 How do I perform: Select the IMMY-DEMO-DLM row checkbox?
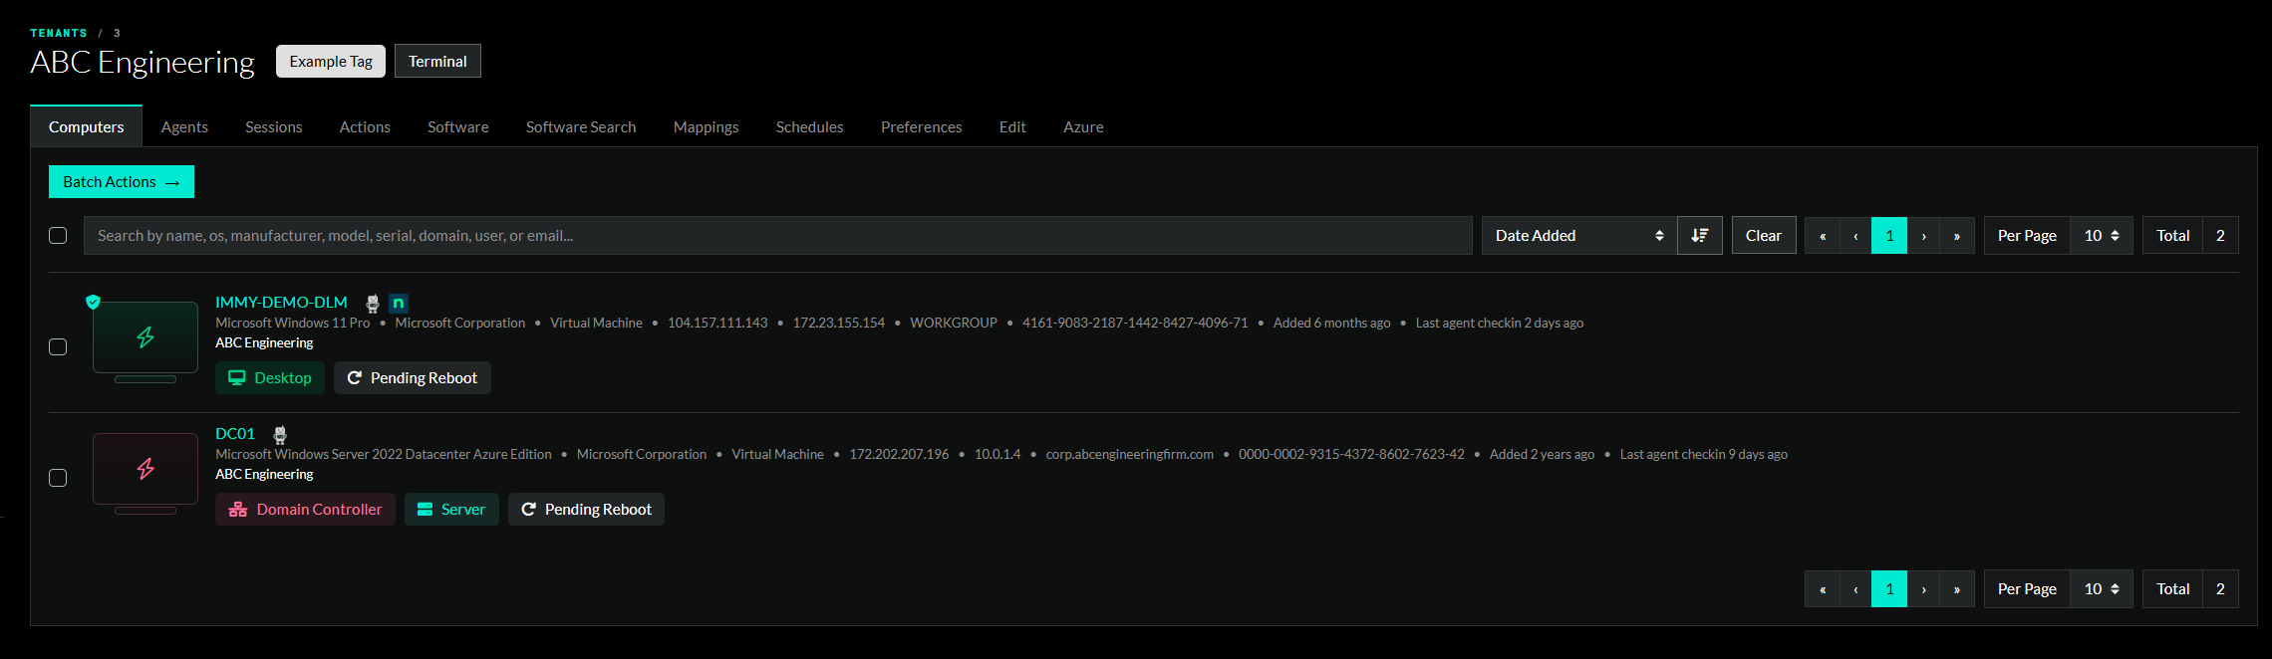(58, 347)
